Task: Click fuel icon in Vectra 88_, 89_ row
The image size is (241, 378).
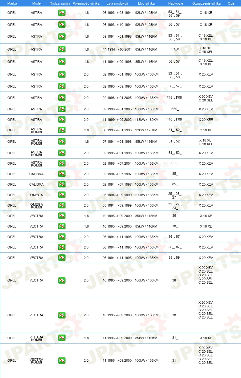Action: click(62, 258)
